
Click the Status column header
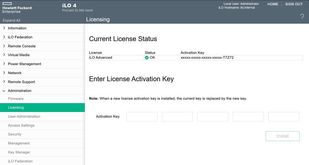(x=150, y=53)
